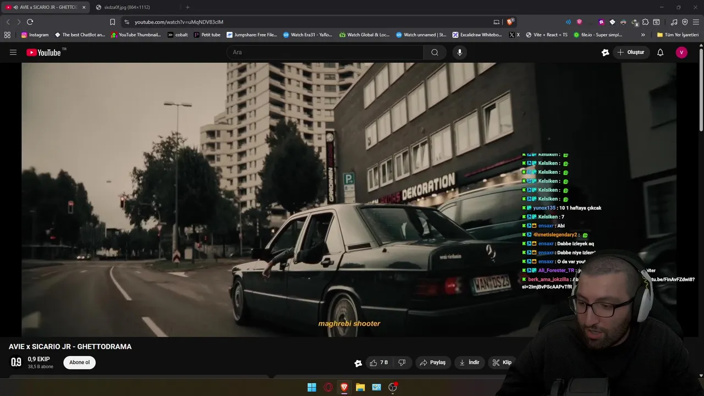This screenshot has width=704, height=396.
Task: Like the video with thumbs up
Action: pyautogui.click(x=379, y=362)
